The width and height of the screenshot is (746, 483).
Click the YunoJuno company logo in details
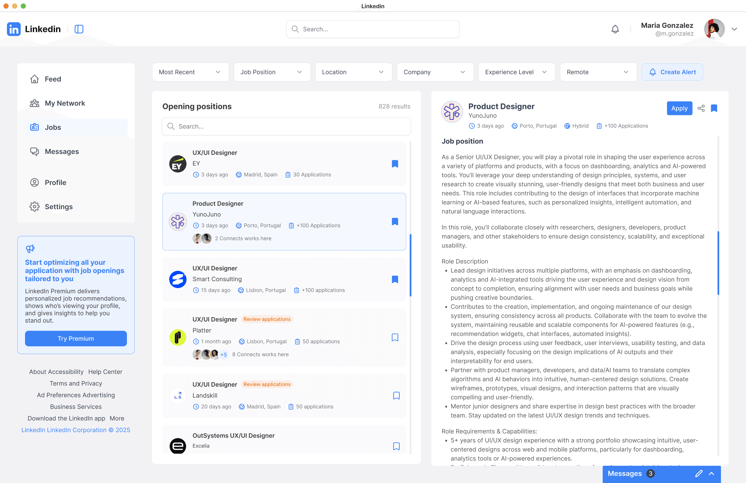[x=452, y=112]
